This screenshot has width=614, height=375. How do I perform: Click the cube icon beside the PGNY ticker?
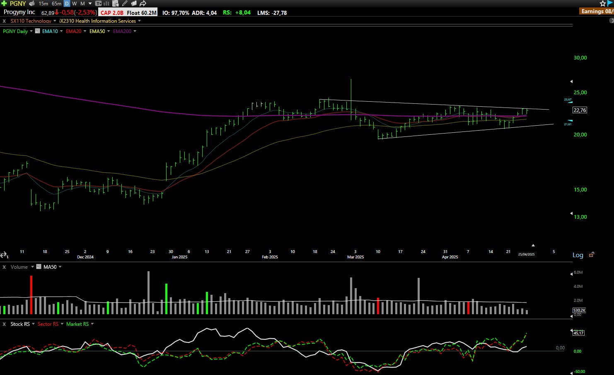[32, 3]
